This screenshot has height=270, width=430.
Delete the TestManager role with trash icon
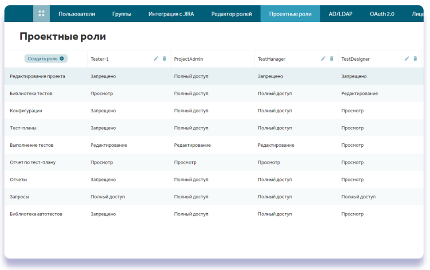(x=331, y=59)
